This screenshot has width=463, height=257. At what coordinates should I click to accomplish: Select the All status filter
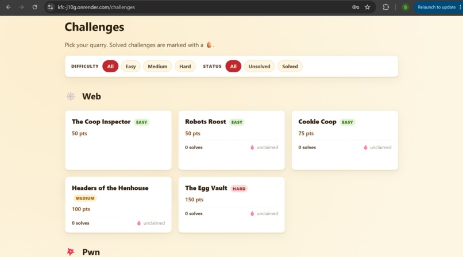point(233,67)
